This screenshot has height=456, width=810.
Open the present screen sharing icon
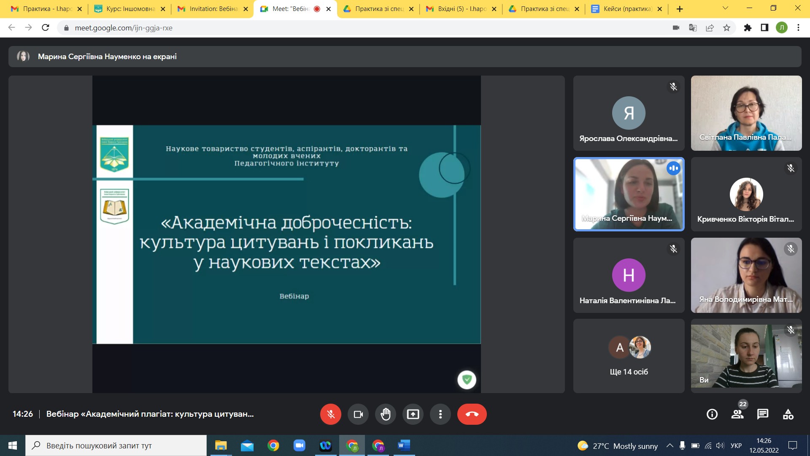click(413, 414)
